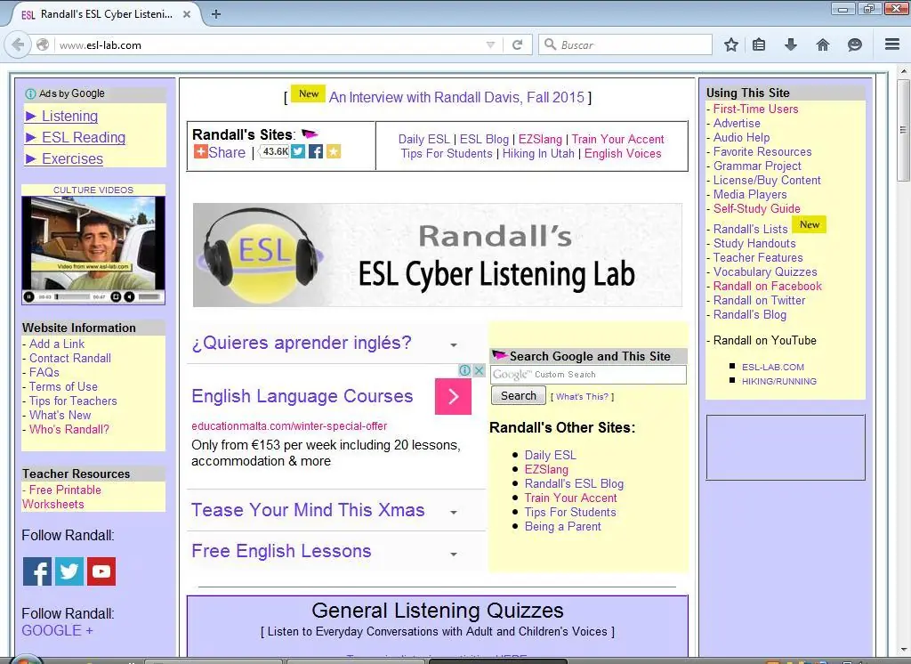911x664 pixels.
Task: Open YouTube icon under Follow Randall
Action: [101, 571]
